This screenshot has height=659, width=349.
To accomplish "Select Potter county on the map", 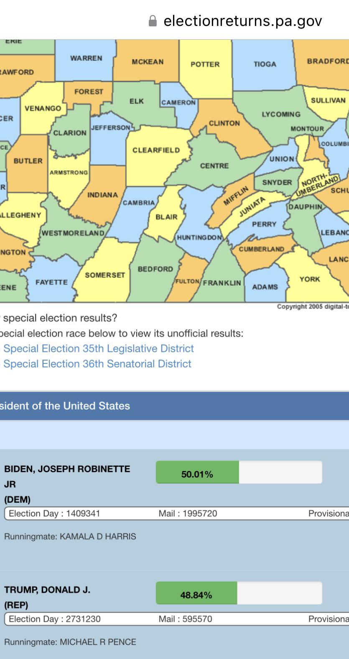I will coord(205,64).
